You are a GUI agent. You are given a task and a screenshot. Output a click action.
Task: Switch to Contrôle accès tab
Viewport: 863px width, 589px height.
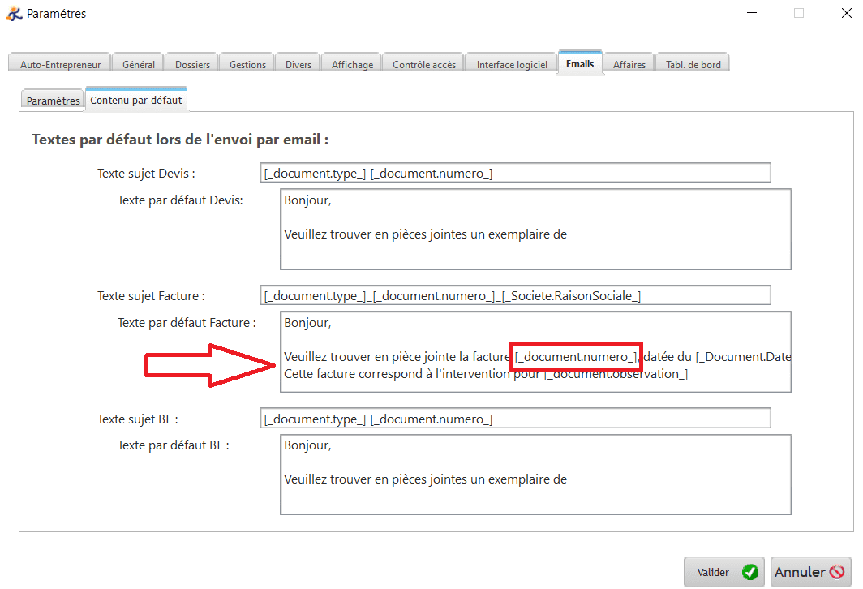tap(424, 64)
